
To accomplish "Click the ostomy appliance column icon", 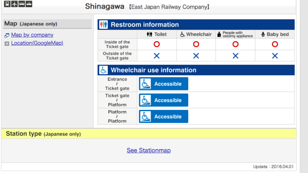I will click(219, 34).
